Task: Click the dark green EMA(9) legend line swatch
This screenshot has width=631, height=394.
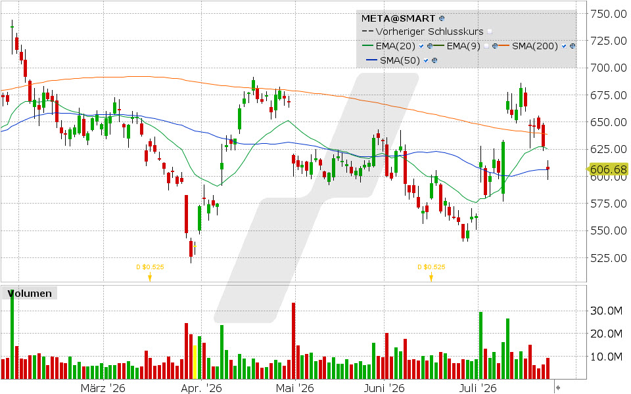Action: [x=438, y=46]
